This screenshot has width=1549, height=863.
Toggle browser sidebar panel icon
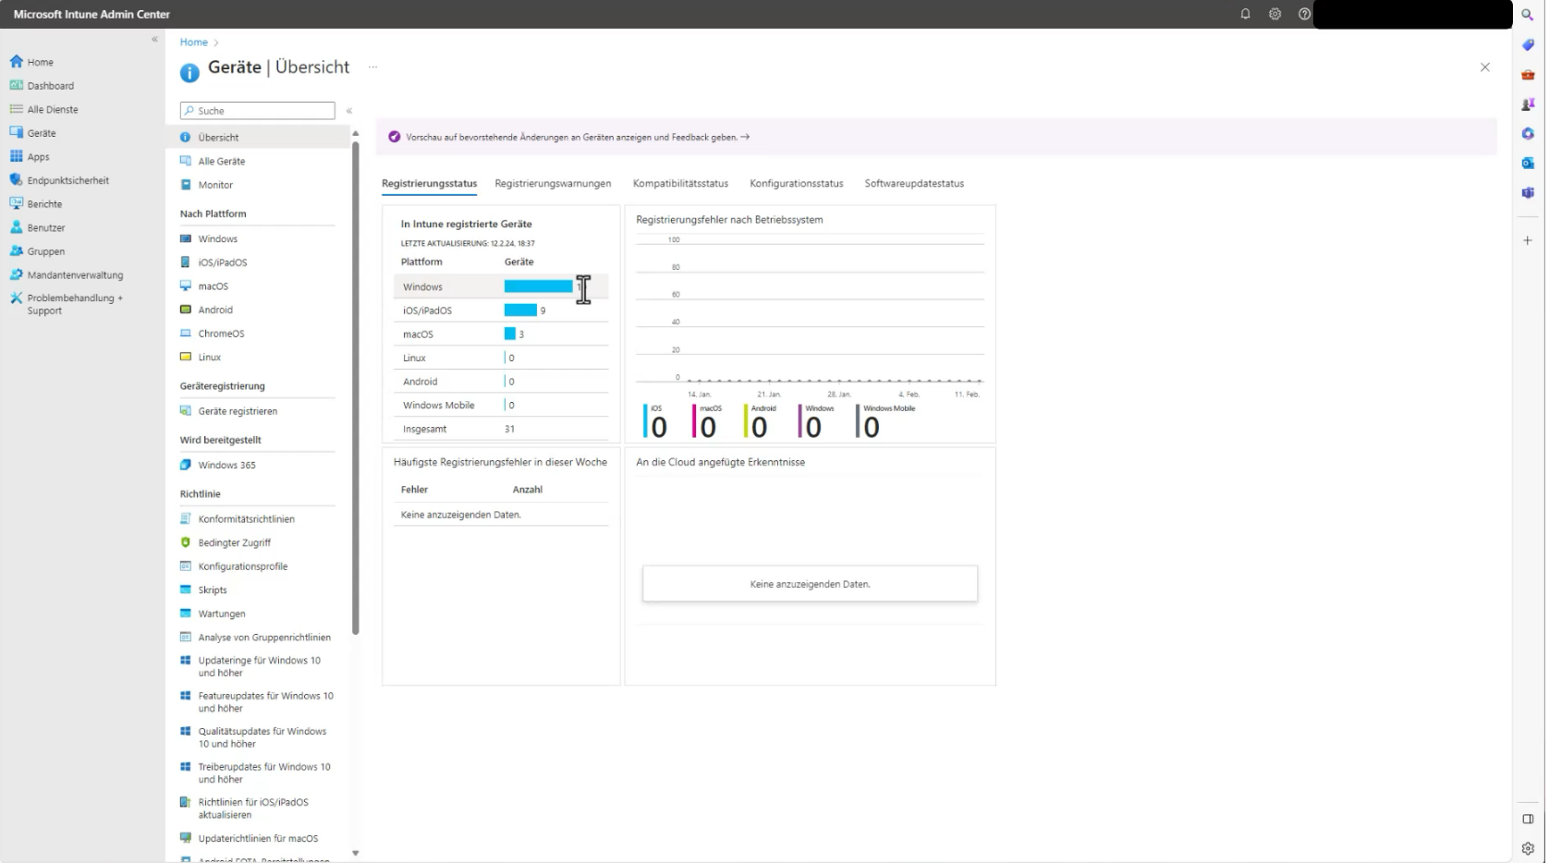tap(1528, 819)
